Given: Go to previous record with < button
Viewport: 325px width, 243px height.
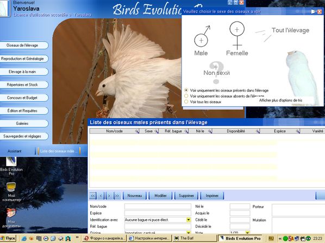Looking at the screenshot, I should 101,196.
